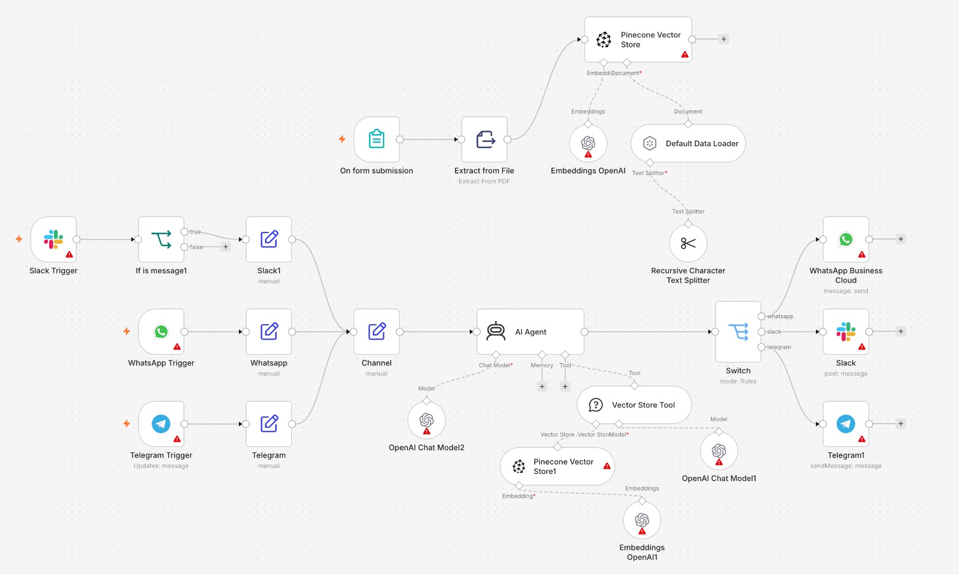
Task: Add node after Pinecone Vector Store output
Action: tap(723, 39)
